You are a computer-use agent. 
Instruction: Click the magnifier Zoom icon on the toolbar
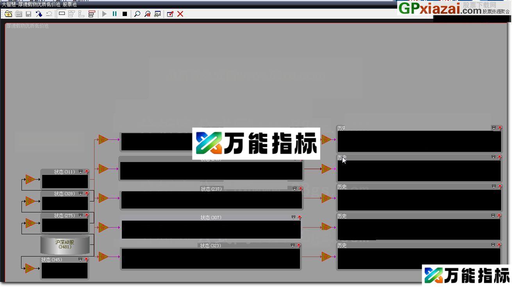tap(137, 14)
